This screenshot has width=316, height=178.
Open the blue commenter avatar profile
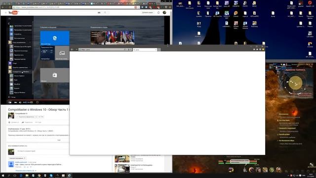pos(11,164)
